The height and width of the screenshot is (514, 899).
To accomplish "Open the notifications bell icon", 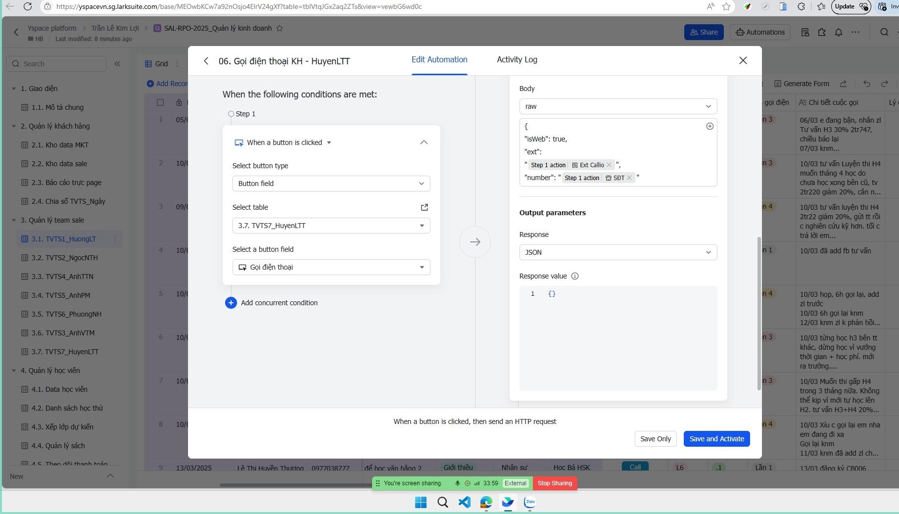I will click(x=838, y=32).
